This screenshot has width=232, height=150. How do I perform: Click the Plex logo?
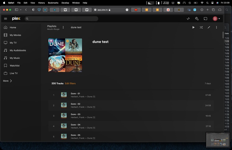16,18
